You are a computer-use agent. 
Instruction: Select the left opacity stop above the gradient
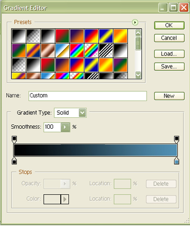tap(14, 140)
